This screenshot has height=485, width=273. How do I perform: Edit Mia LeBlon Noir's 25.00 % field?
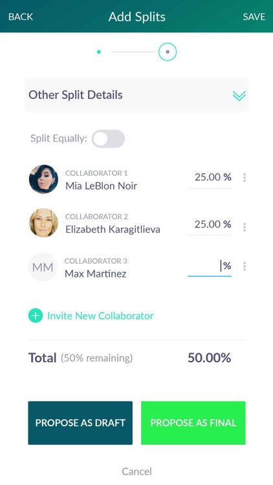(x=210, y=178)
